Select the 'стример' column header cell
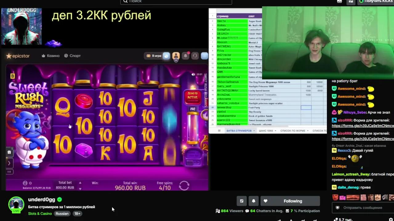394x221 pixels. (x=232, y=16)
